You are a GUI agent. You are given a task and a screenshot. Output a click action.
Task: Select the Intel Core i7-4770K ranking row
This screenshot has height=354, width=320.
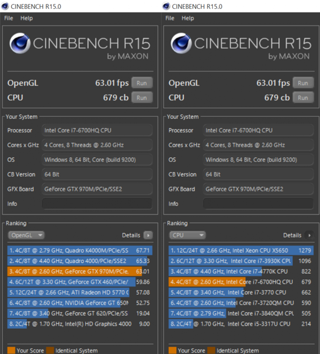[x=241, y=271]
